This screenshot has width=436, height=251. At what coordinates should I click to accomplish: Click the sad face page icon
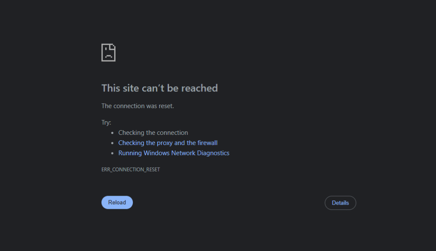coord(109,52)
